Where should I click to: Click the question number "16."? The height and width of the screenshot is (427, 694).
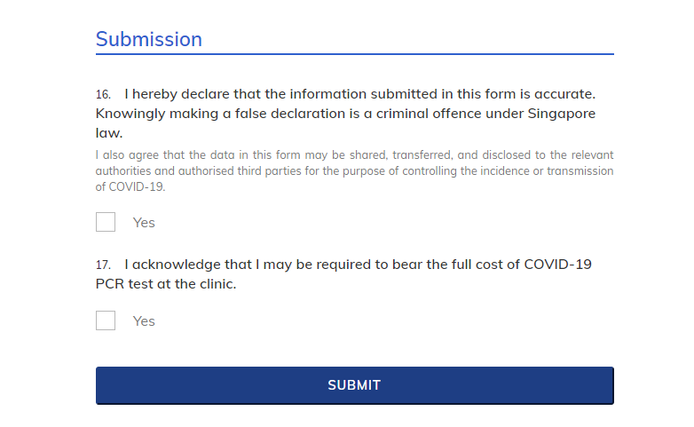click(x=103, y=94)
